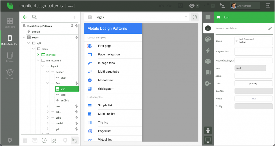Open the events lightning tab
Viewport: 275px width, 146px height.
pos(208,51)
